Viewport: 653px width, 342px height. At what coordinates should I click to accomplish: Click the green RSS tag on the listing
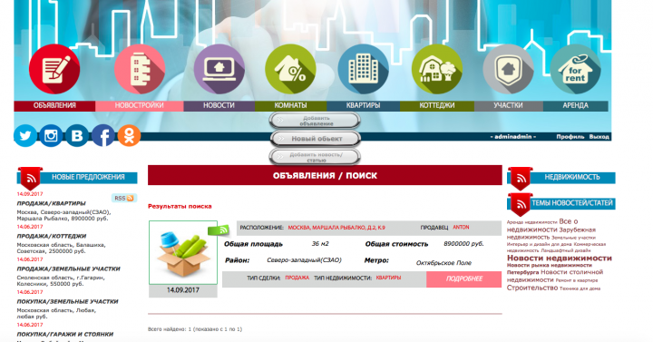[x=219, y=230]
